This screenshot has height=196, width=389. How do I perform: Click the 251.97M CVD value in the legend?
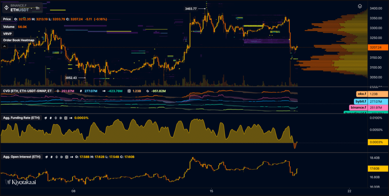[68, 91]
